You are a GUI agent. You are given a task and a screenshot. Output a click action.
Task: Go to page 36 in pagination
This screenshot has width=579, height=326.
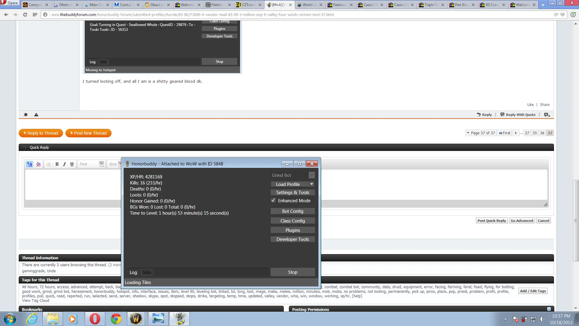click(542, 133)
